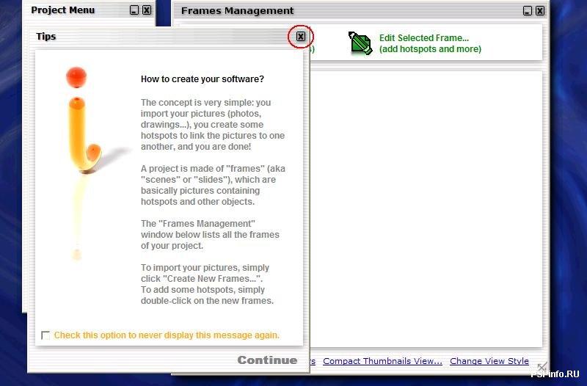Close the Frames Management window
Screen dimensions: 587x386
(x=540, y=11)
